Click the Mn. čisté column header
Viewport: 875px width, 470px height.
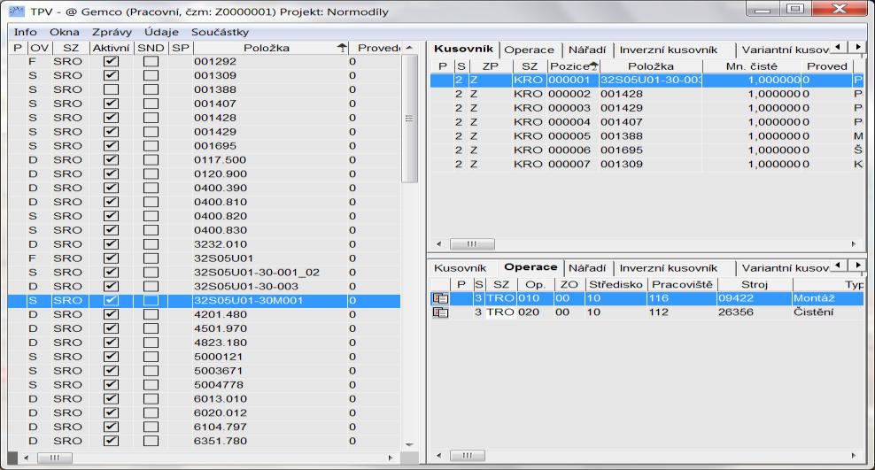coord(751,66)
